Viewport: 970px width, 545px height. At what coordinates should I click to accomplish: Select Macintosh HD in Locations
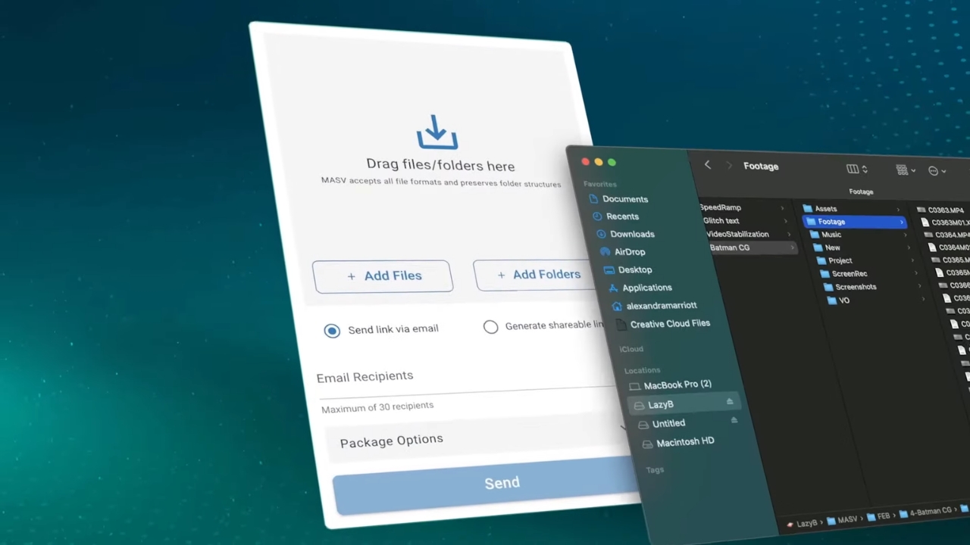click(678, 442)
